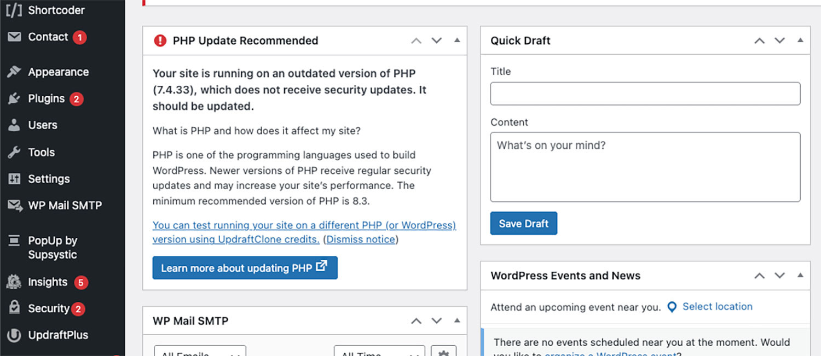Open the All Time dropdown
821x356 pixels.
(x=379, y=351)
